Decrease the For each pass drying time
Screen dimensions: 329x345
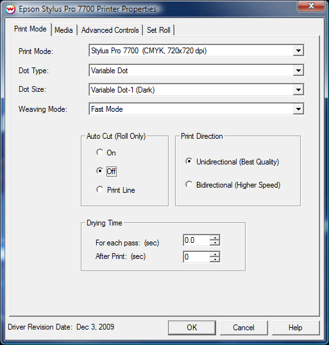[x=215, y=242]
